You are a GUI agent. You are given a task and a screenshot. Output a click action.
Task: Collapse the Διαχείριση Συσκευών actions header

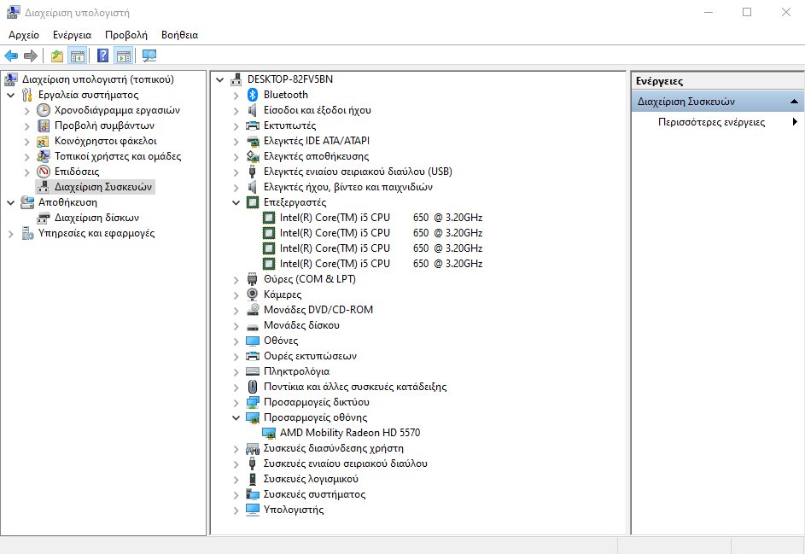point(794,101)
